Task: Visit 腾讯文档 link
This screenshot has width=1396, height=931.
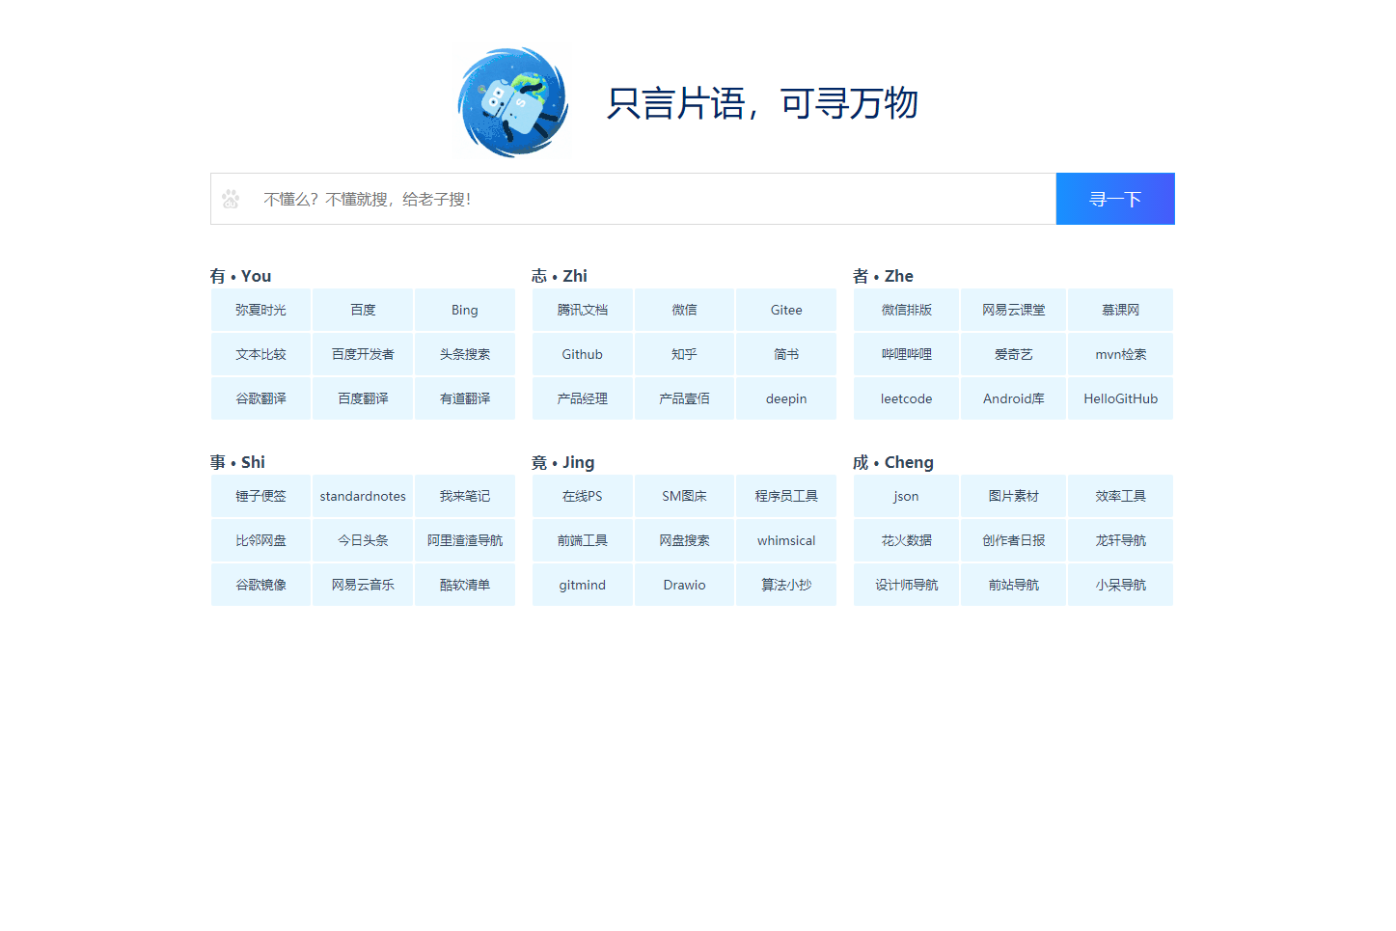Action: 582,310
